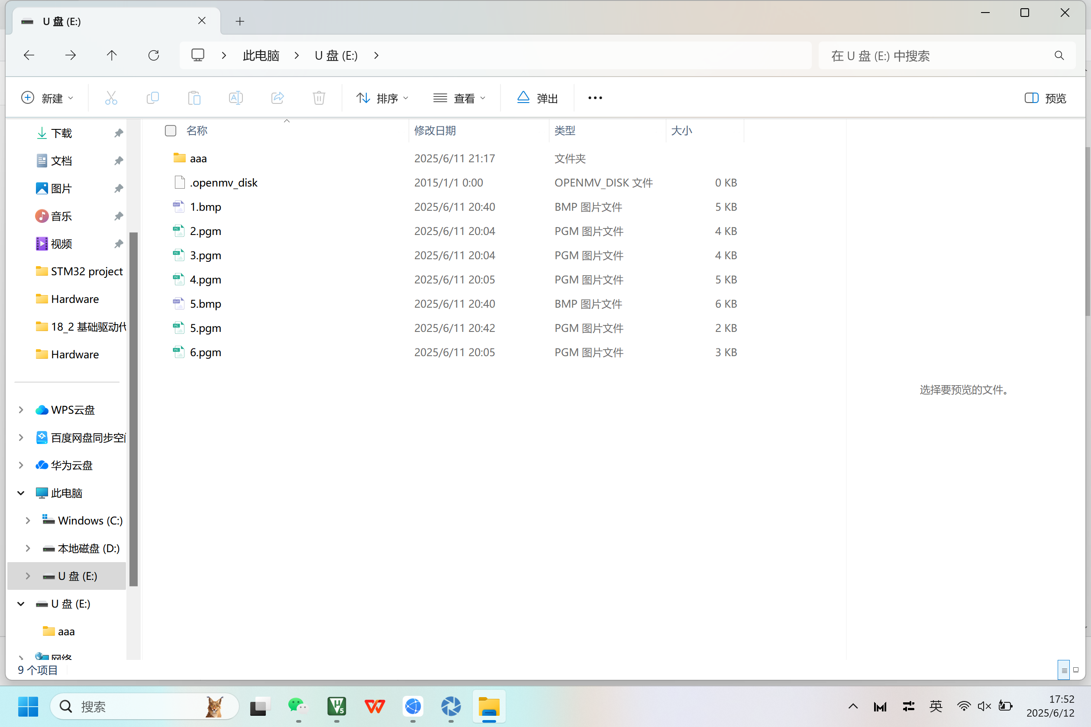Screen dimensions: 1091x727
Task: Close the U 盘 (E:) tab
Action: pyautogui.click(x=202, y=21)
